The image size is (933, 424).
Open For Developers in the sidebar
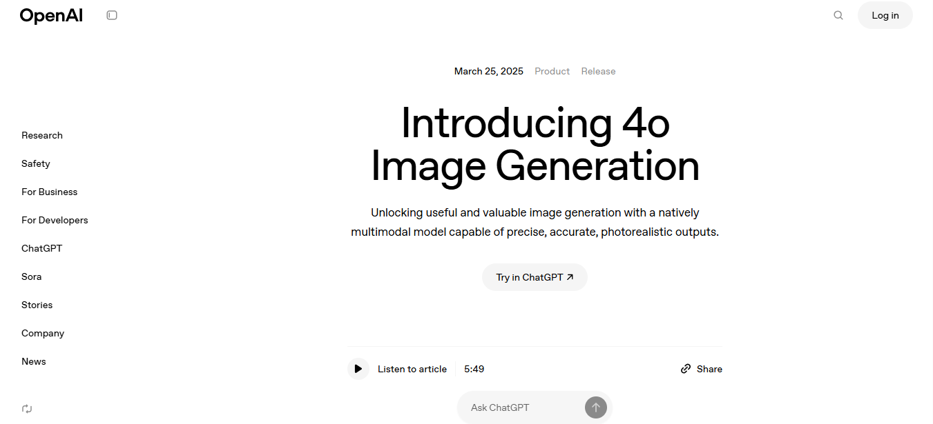(55, 220)
